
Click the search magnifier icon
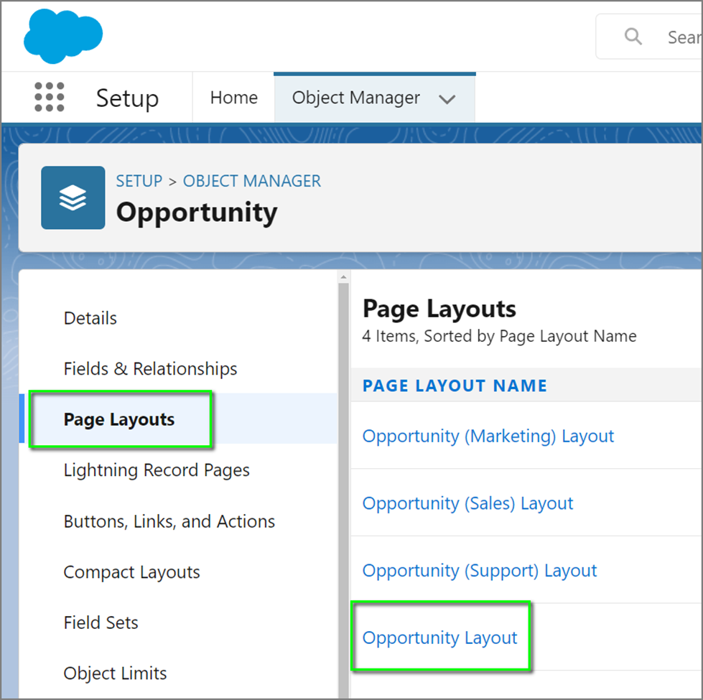point(633,36)
